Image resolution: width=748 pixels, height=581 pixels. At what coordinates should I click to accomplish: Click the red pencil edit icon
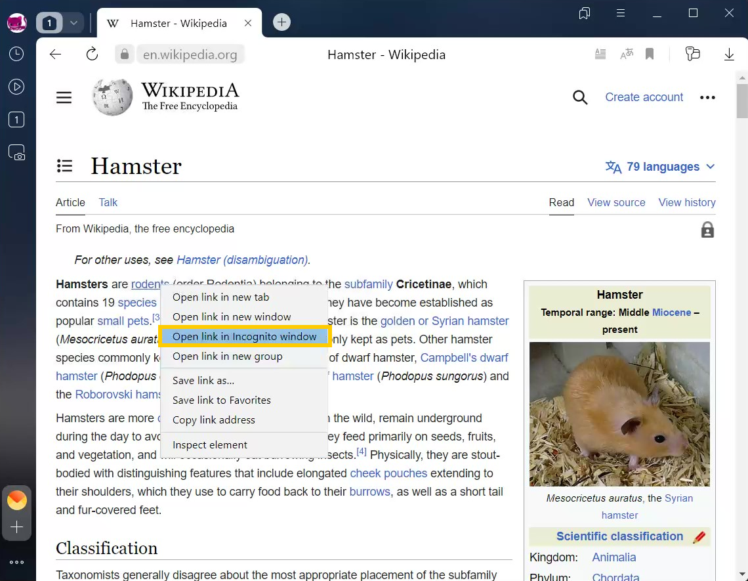(x=699, y=537)
